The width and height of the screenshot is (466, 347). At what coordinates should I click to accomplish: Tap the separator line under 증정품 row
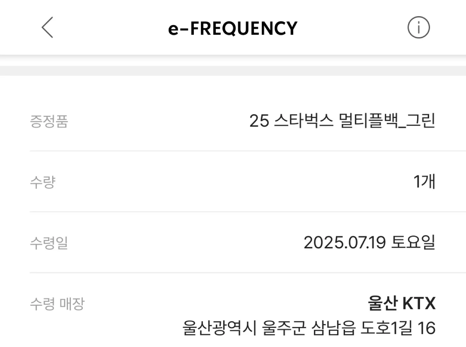[248, 151]
